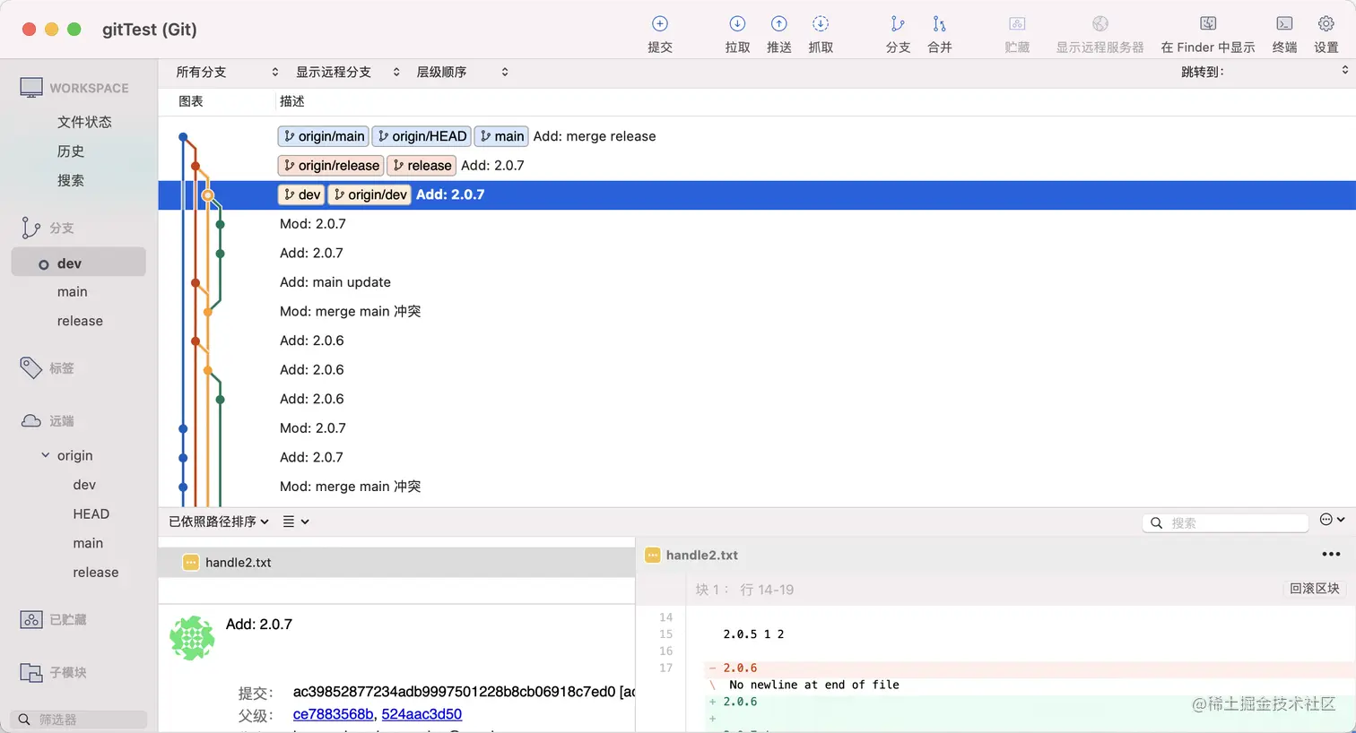Click the 抓取 (Fetch) toolbar icon
Image resolution: width=1356 pixels, height=733 pixels.
(821, 24)
